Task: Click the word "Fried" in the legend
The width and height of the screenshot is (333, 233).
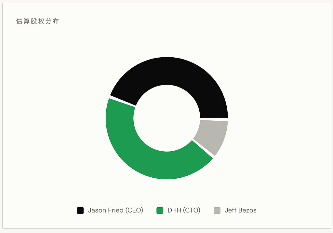Action: 115,211
